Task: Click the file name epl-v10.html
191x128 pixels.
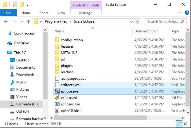Action: (71, 111)
